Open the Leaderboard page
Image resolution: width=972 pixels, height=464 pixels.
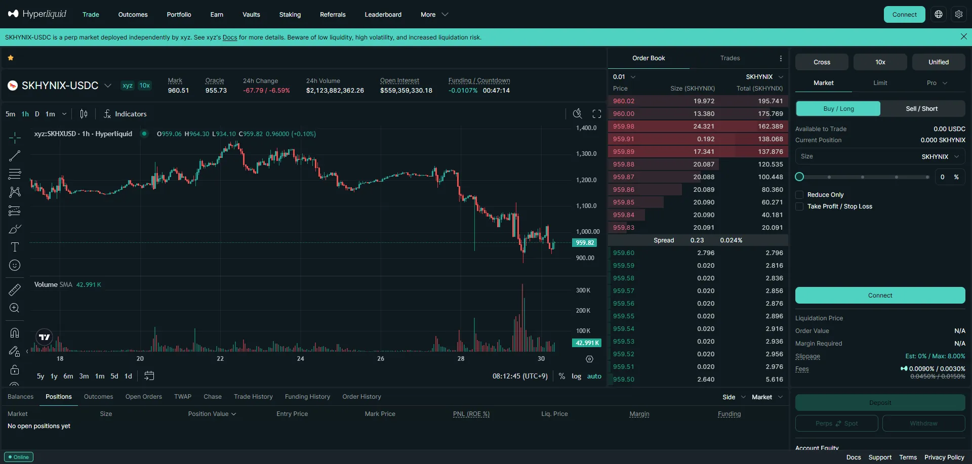383,15
